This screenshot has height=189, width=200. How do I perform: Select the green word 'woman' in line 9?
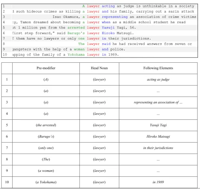(x=79, y=49)
